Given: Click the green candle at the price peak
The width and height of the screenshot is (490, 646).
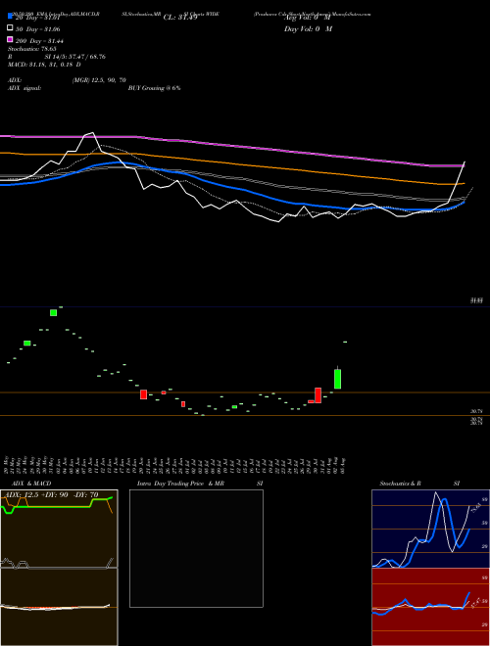Looking at the screenshot, I should pos(53,312).
